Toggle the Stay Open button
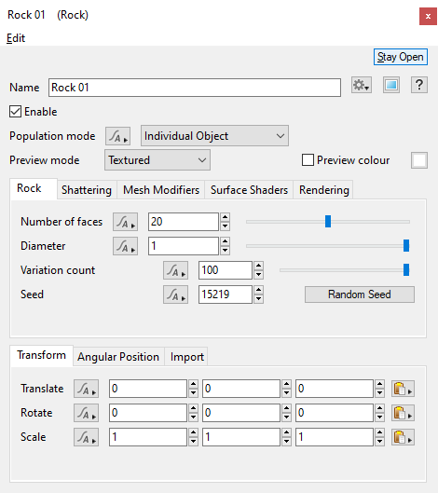Viewport: 438px width, 493px height. coord(401,57)
